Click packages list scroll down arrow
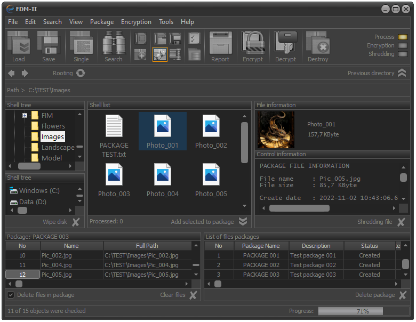This screenshot has width=416, height=322. point(405,275)
